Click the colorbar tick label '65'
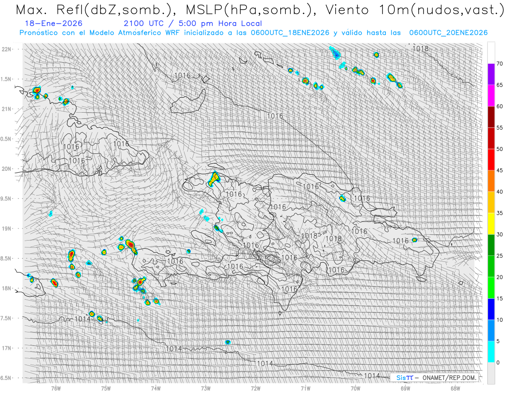This screenshot has width=511, height=394. [x=500, y=85]
